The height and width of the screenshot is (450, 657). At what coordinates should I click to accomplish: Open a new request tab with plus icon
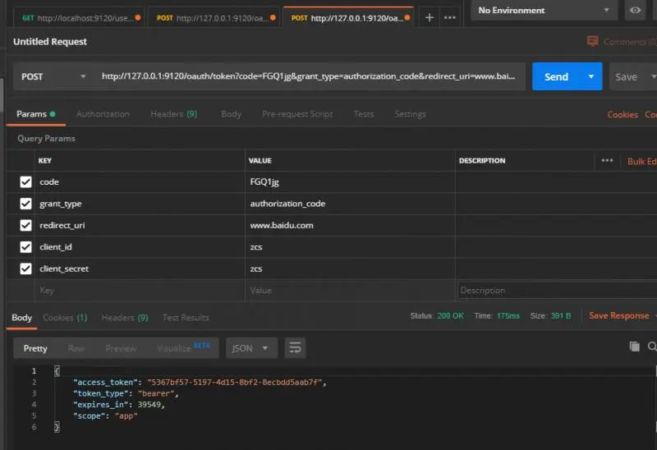(x=429, y=17)
